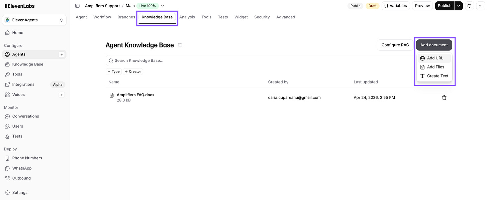Viewport: 487px width, 200px height.
Task: Add a Type filter
Action: click(114, 71)
